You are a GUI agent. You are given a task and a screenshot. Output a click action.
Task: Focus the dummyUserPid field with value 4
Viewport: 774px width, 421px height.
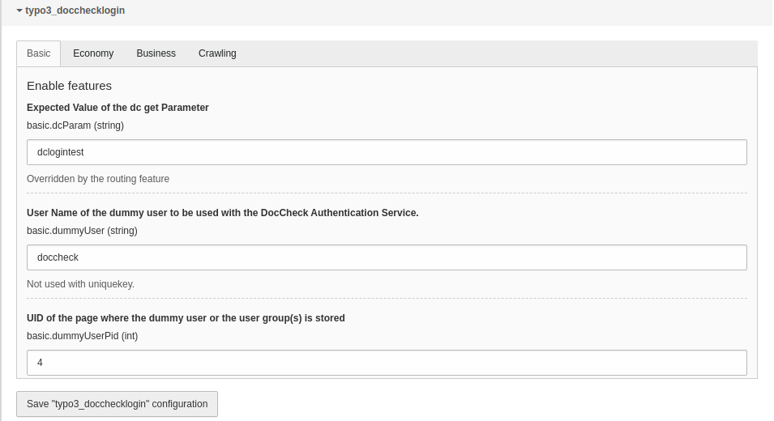(x=387, y=363)
